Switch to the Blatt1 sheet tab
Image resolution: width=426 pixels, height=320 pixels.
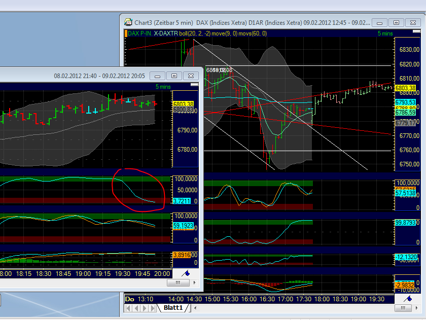pos(174,307)
